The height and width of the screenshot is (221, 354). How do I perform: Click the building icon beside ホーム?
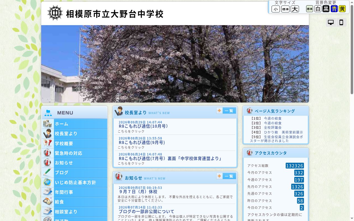(x=48, y=124)
